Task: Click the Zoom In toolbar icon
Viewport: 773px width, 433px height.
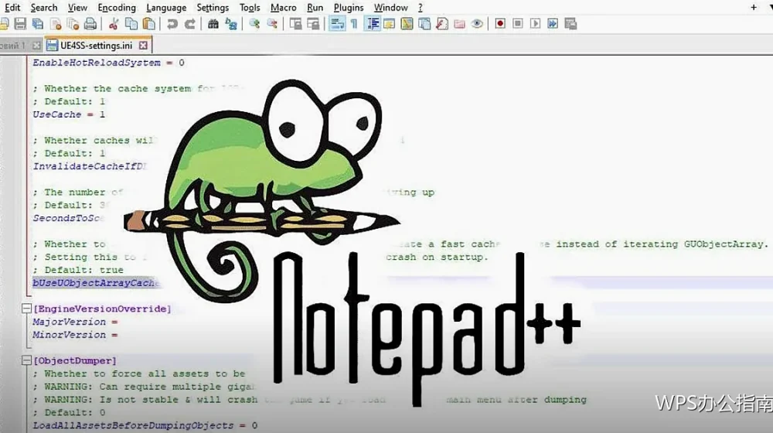Action: coord(254,24)
